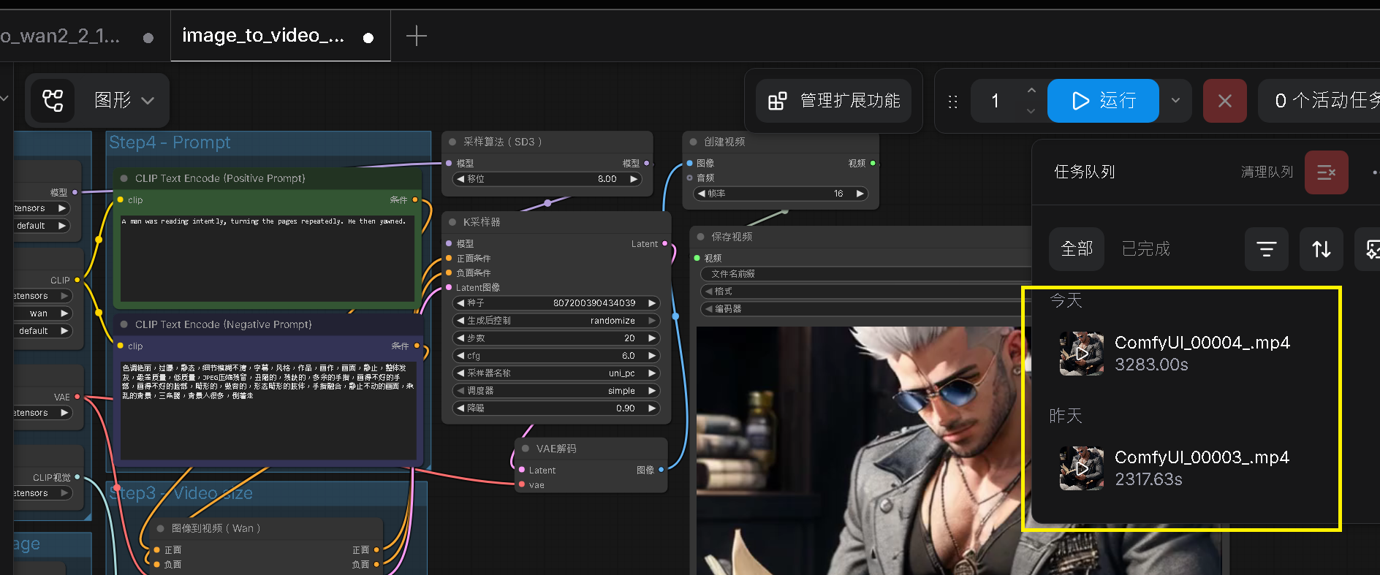Open the queue filter icon
Viewport: 1380px width, 575px height.
click(1267, 249)
